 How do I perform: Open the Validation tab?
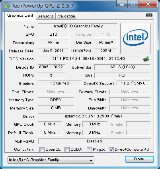pyautogui.click(x=66, y=16)
